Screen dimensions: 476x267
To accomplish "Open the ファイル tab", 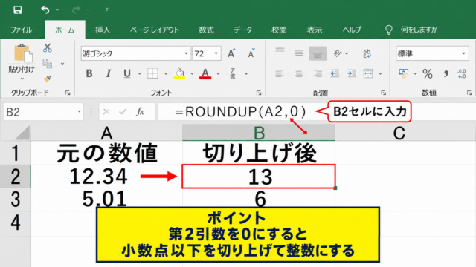I will (x=21, y=30).
